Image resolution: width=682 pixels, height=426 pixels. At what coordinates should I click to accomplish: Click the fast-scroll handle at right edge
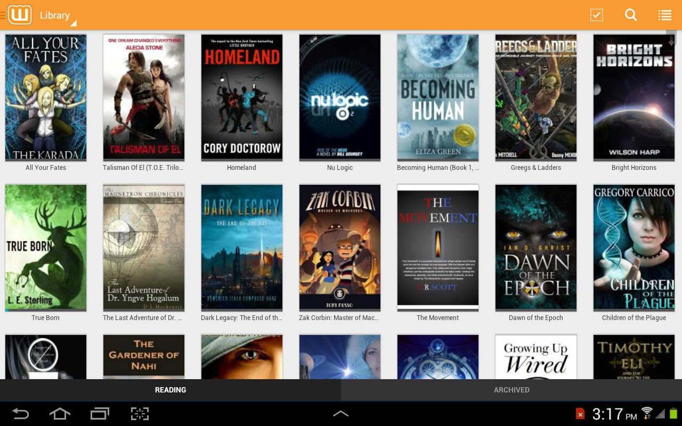671,40
